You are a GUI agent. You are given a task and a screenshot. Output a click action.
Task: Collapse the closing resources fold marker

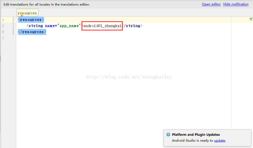pos(16,32)
